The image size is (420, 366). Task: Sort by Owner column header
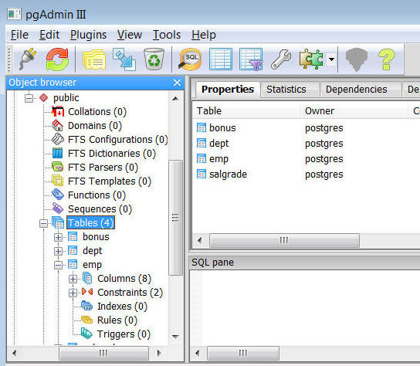355,111
